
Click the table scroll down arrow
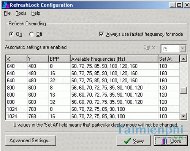(x=184, y=116)
